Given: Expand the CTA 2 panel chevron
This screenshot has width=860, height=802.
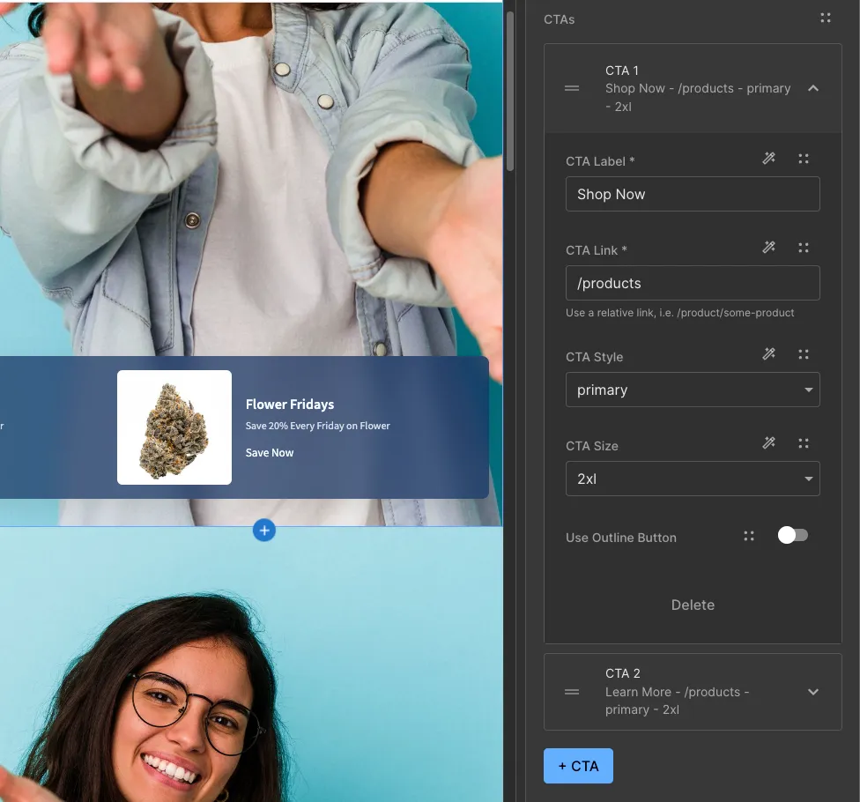Looking at the screenshot, I should 813,693.
